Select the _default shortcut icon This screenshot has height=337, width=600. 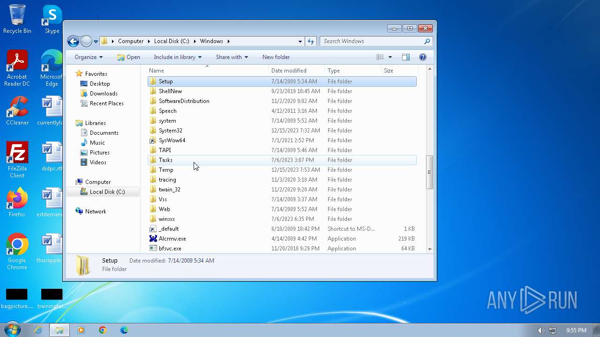click(x=153, y=229)
